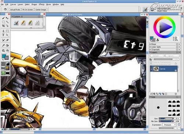
Task: Select the Canvas layer thumbnail
Action: tap(156, 69)
